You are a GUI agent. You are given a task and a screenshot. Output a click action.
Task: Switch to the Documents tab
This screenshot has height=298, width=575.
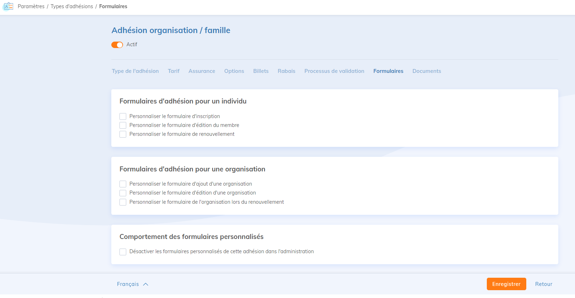(x=426, y=71)
